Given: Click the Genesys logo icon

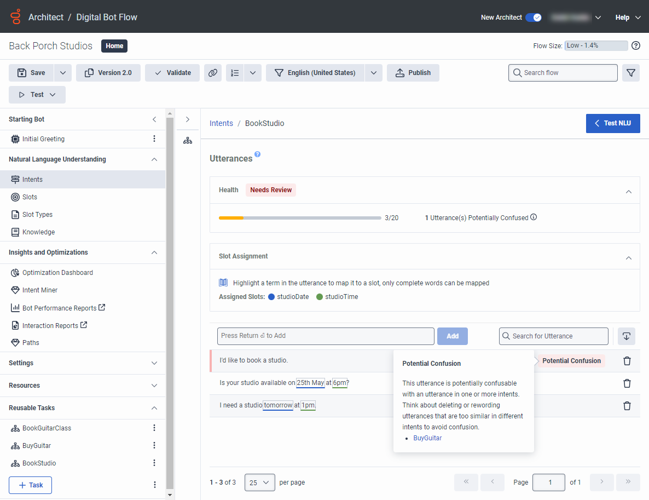Looking at the screenshot, I should pyautogui.click(x=16, y=16).
